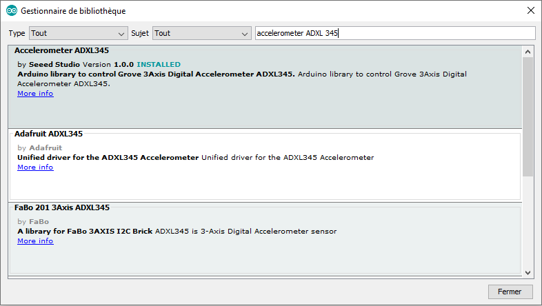Click the scrollbar down arrow
The width and height of the screenshot is (542, 306).
click(528, 272)
